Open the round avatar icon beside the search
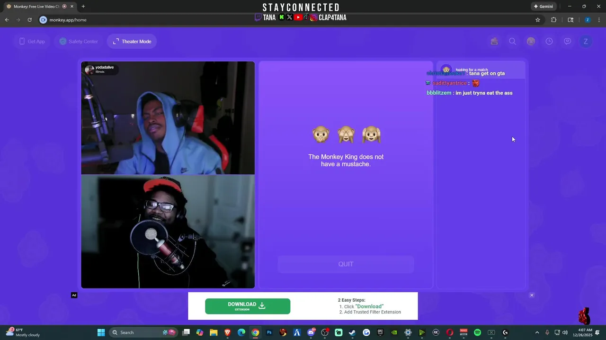The height and width of the screenshot is (340, 606). (531, 42)
